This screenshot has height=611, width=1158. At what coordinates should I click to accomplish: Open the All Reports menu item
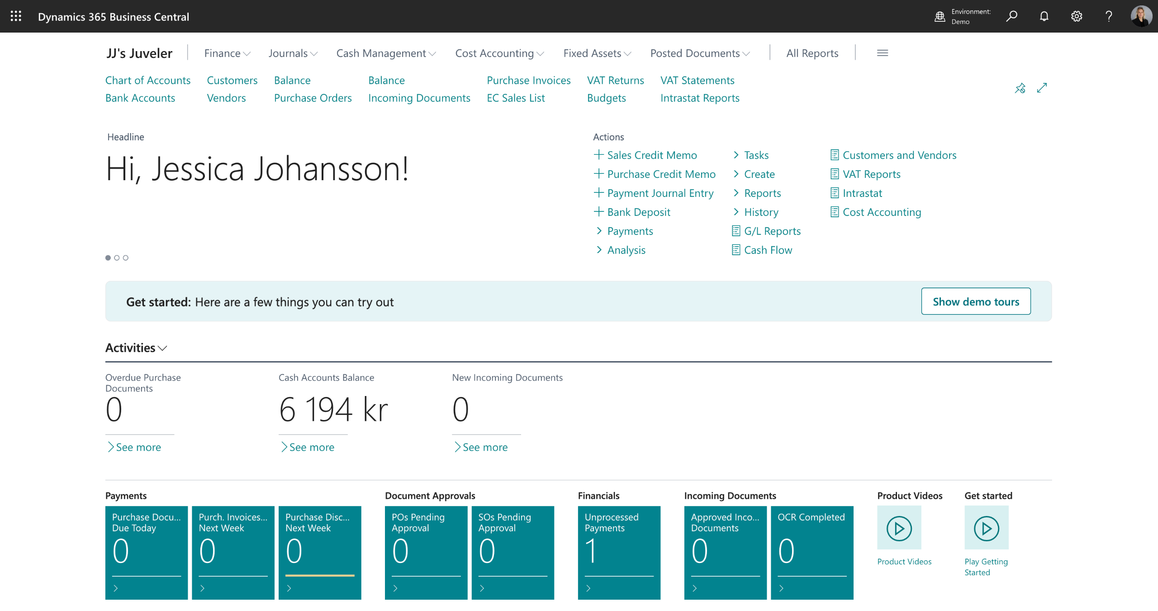point(812,53)
